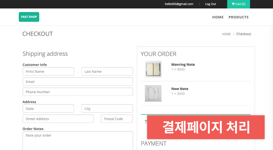
Task: Open the PRODUCTS navigation menu item
Action: tap(238, 17)
